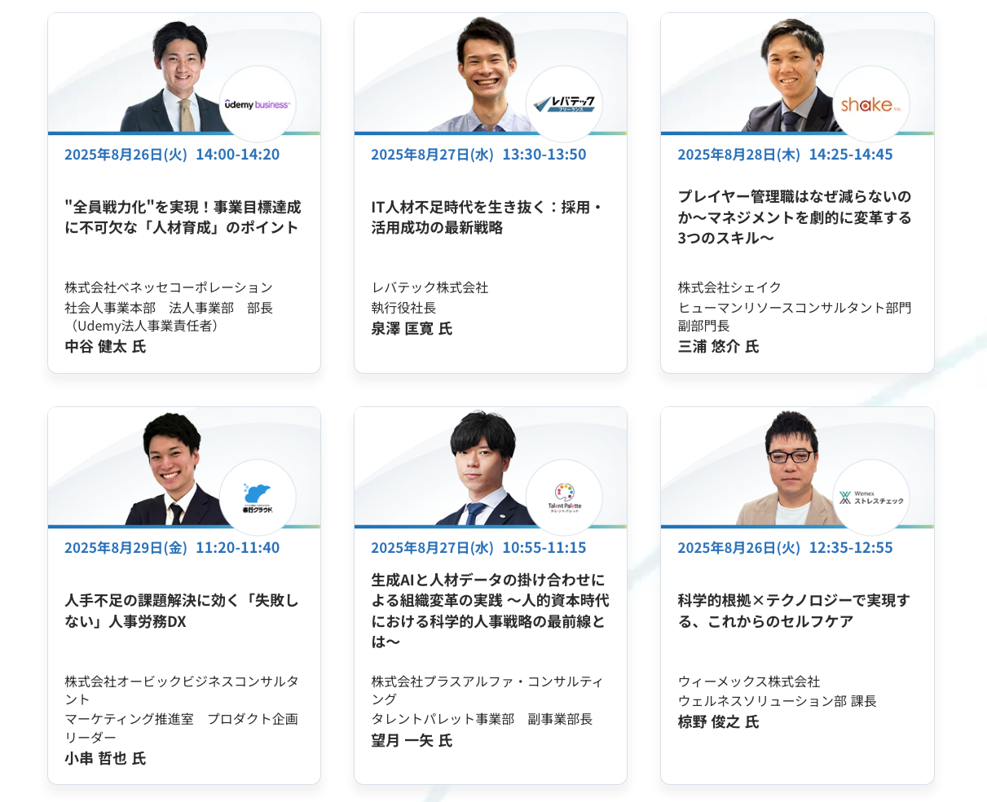Click the Talent Palette logo badge
This screenshot has width=987, height=802.
pos(564,498)
